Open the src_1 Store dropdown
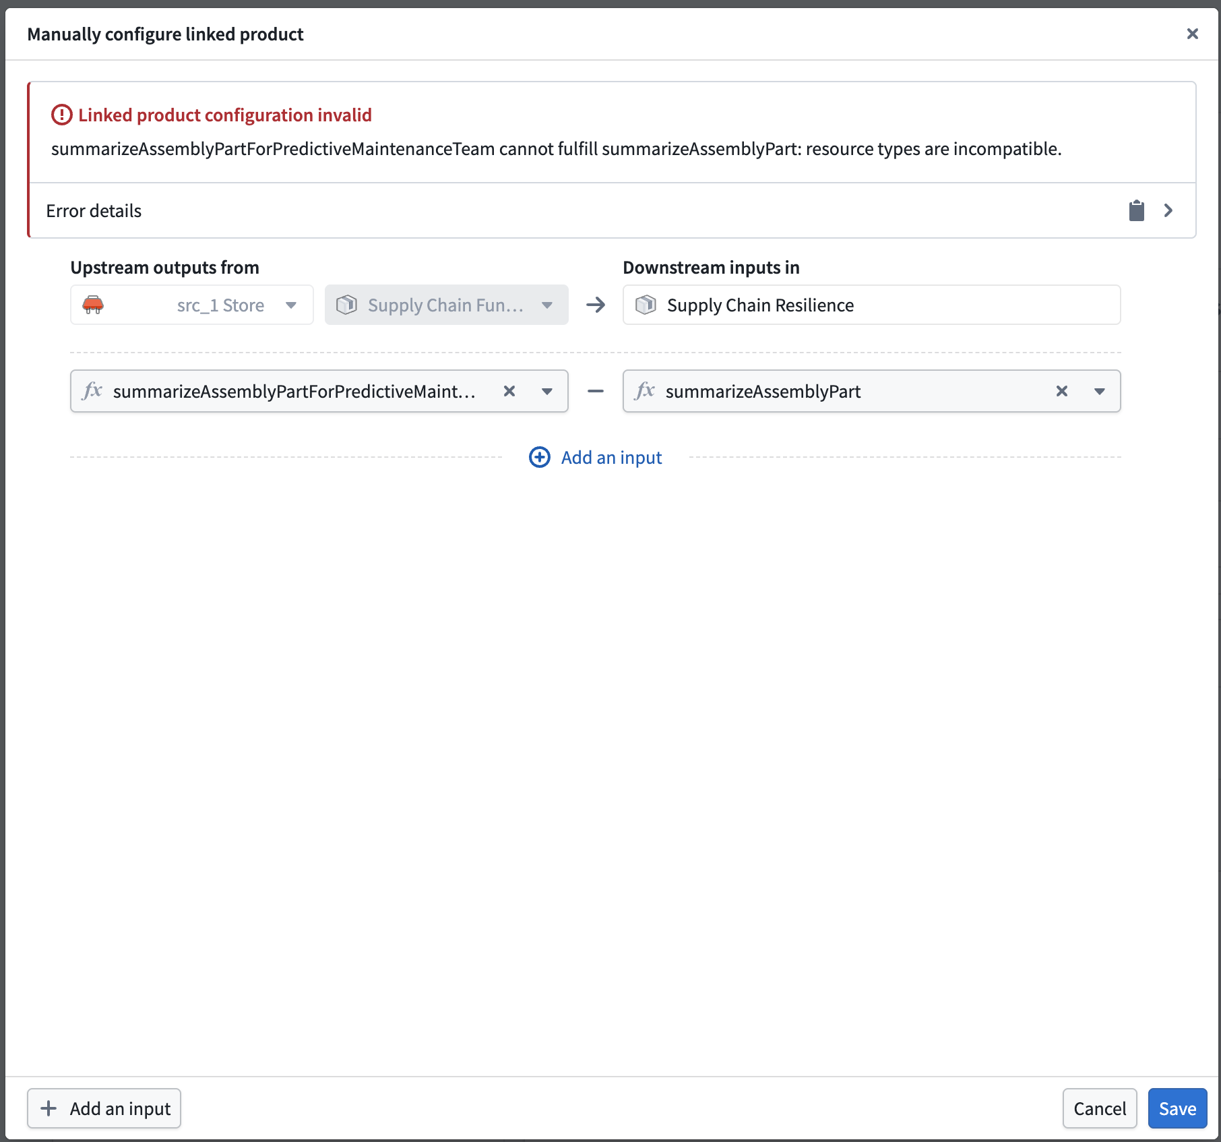This screenshot has height=1142, width=1221. [x=192, y=305]
